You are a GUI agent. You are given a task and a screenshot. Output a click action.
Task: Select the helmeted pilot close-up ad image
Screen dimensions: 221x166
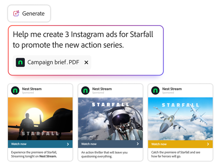pyautogui.click(x=110, y=119)
